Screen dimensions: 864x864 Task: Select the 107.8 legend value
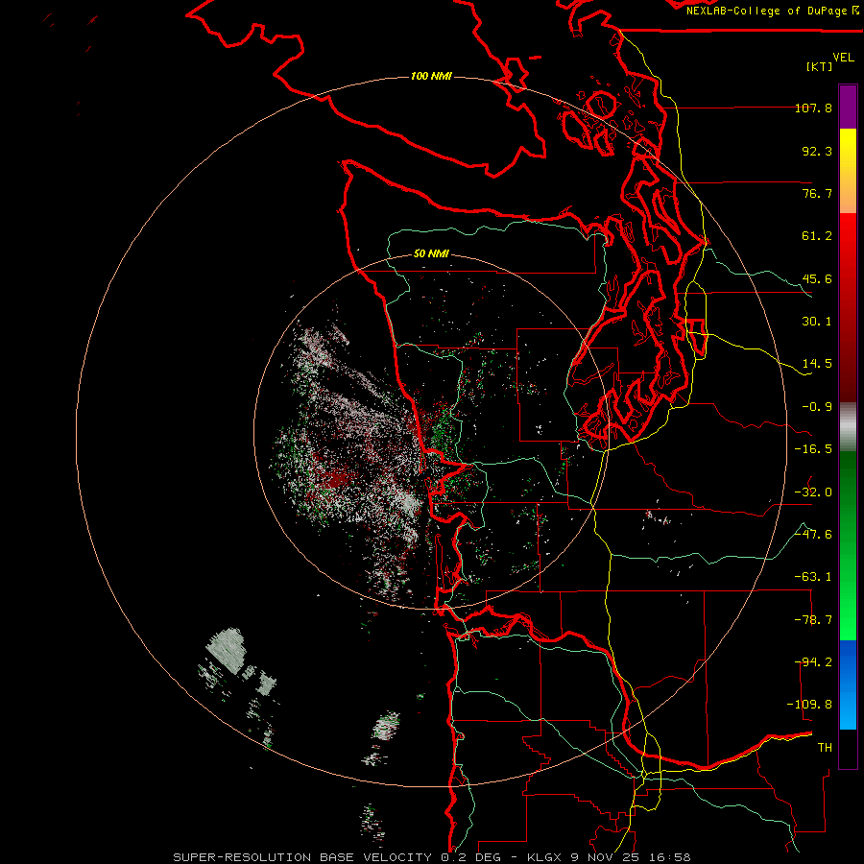pyautogui.click(x=813, y=108)
